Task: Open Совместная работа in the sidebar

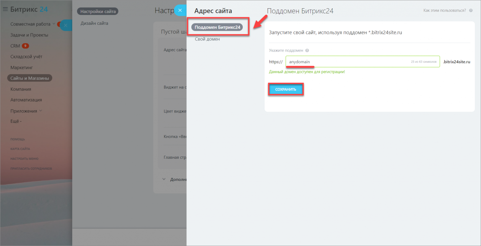Action: click(30, 24)
